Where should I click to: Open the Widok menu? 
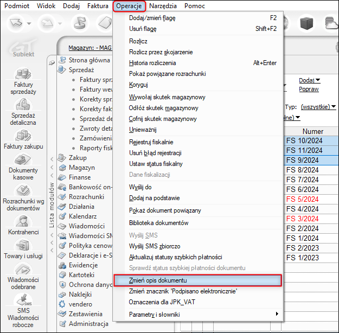pyautogui.click(x=46, y=6)
